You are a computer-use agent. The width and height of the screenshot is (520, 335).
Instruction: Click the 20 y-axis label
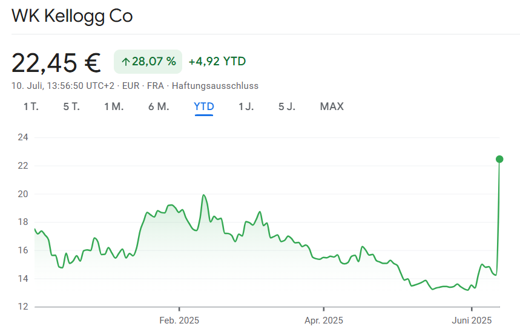pyautogui.click(x=23, y=194)
